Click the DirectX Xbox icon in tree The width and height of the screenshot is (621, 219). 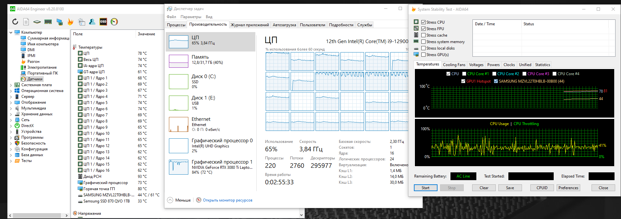[17, 126]
